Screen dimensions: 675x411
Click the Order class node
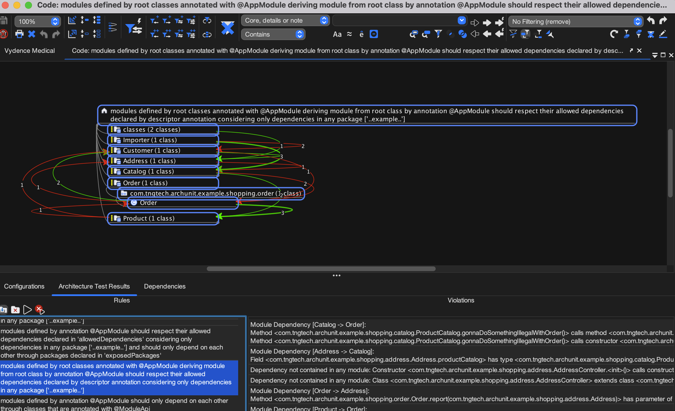[x=183, y=203]
